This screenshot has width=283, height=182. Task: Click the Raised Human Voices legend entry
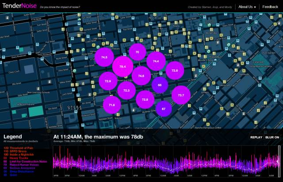click(x=21, y=165)
